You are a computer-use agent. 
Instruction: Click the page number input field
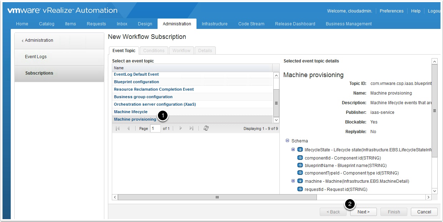tap(155, 128)
